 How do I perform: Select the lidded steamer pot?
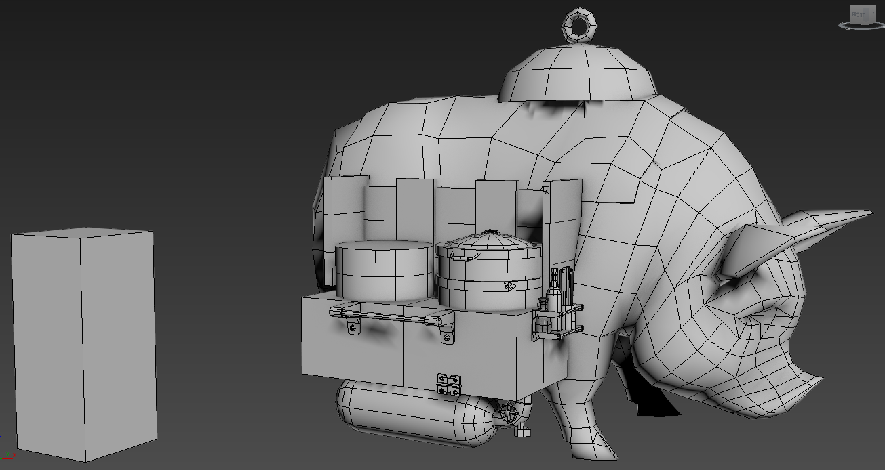489,271
